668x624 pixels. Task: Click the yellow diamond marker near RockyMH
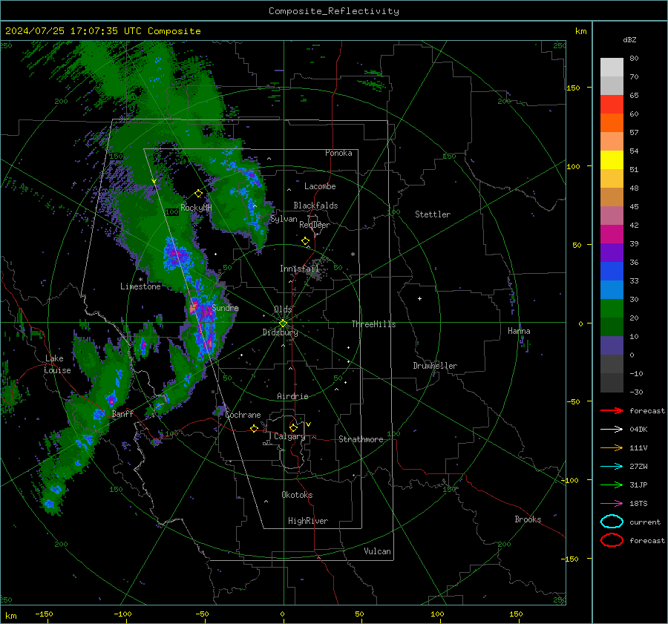(198, 194)
